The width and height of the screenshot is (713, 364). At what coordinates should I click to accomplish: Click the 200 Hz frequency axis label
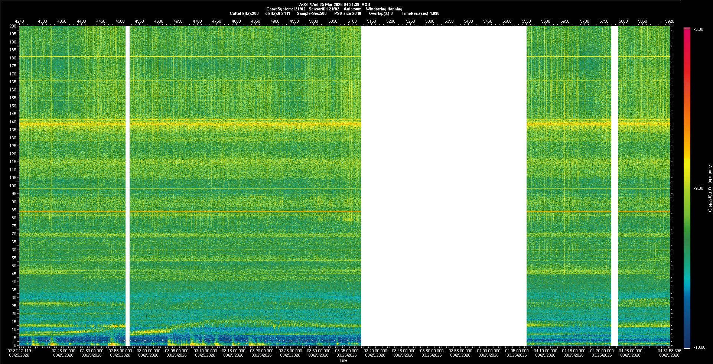pyautogui.click(x=13, y=26)
